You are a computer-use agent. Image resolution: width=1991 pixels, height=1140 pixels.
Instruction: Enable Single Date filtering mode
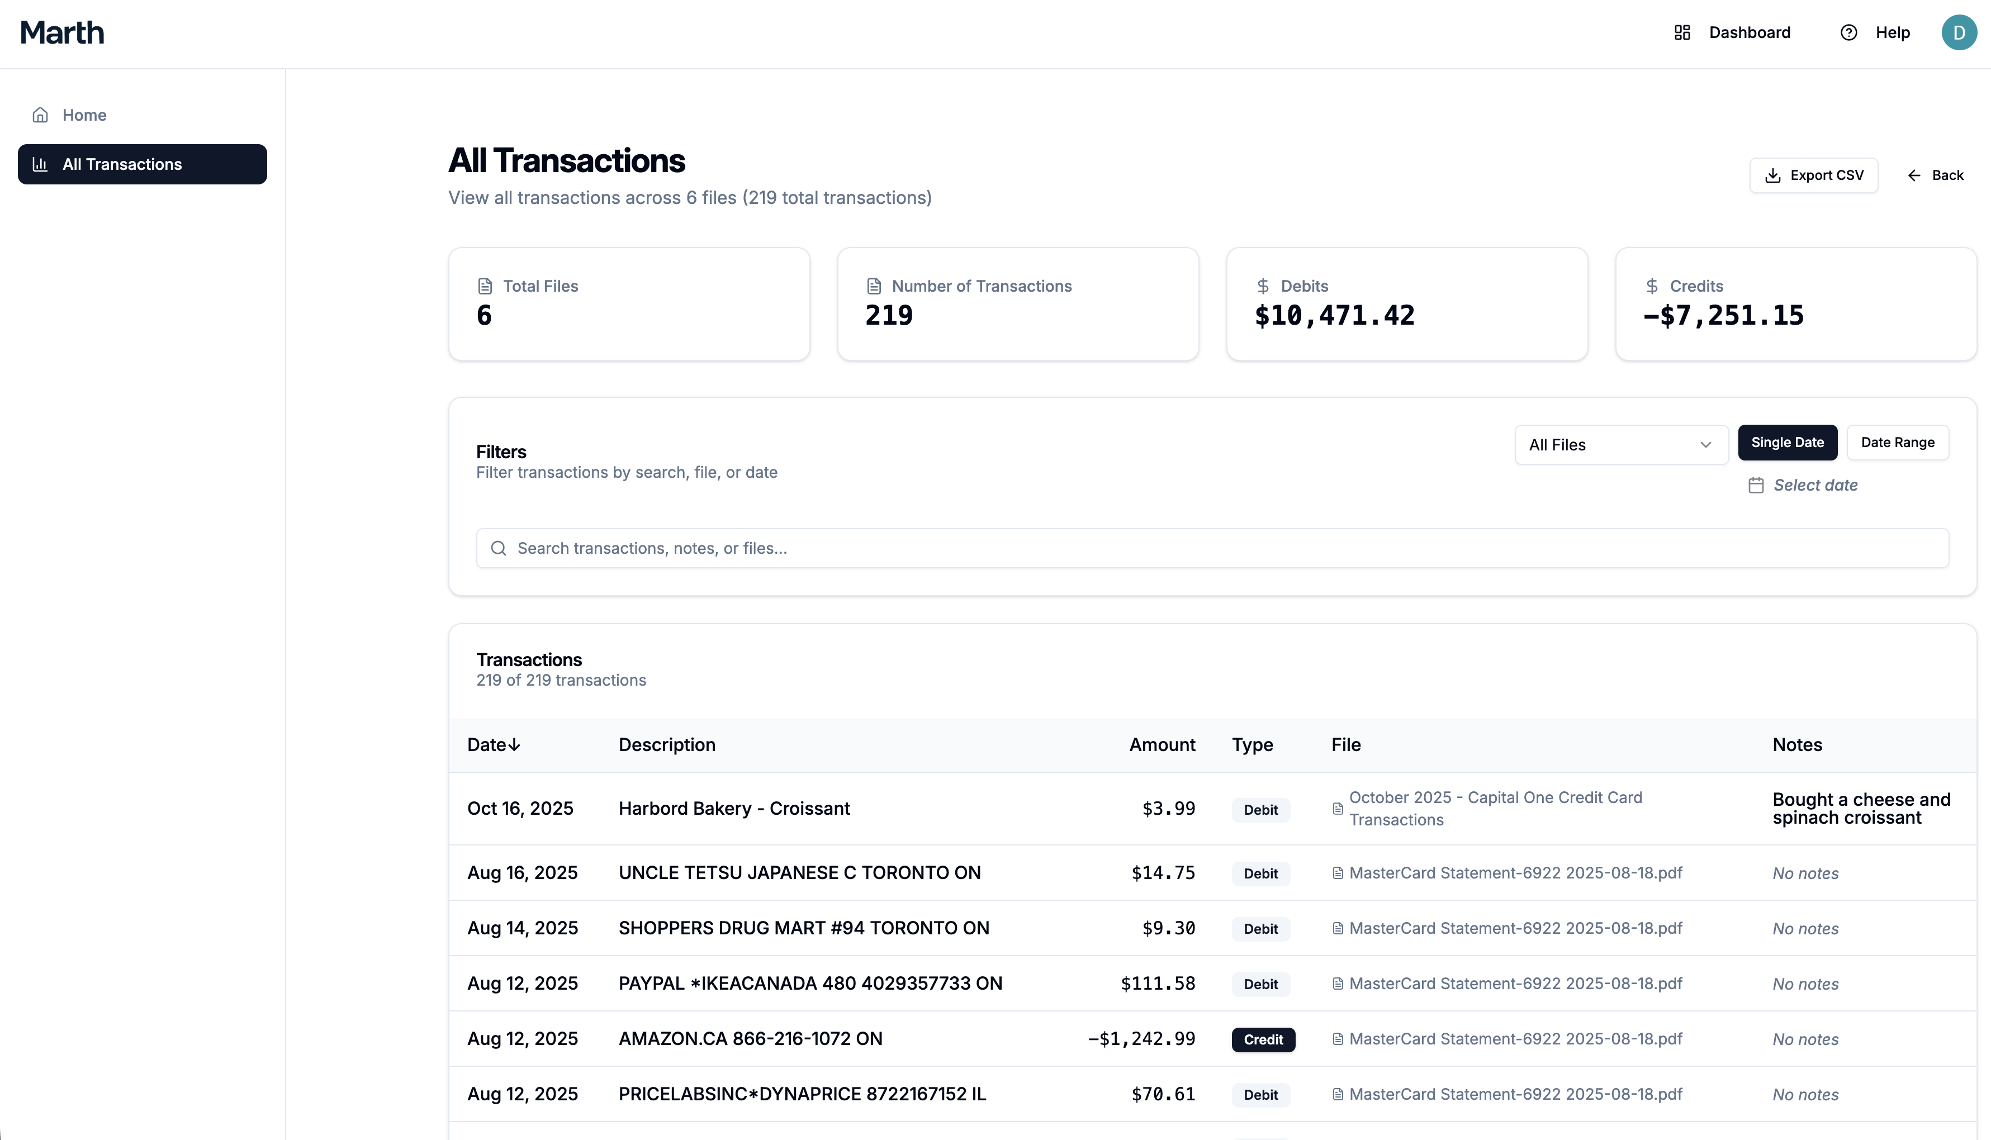click(x=1788, y=443)
